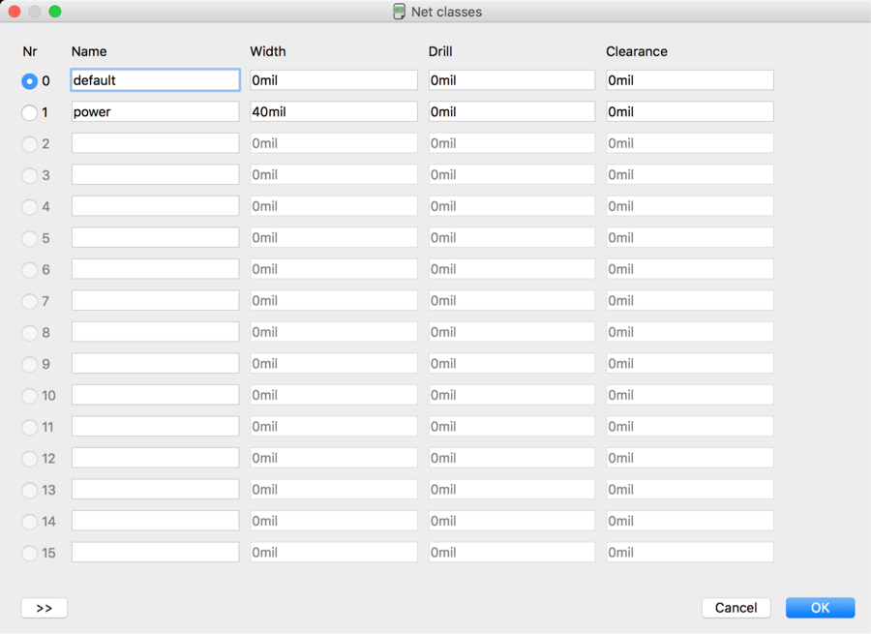The image size is (871, 634).
Task: Select net class radio button 8
Action: point(29,333)
